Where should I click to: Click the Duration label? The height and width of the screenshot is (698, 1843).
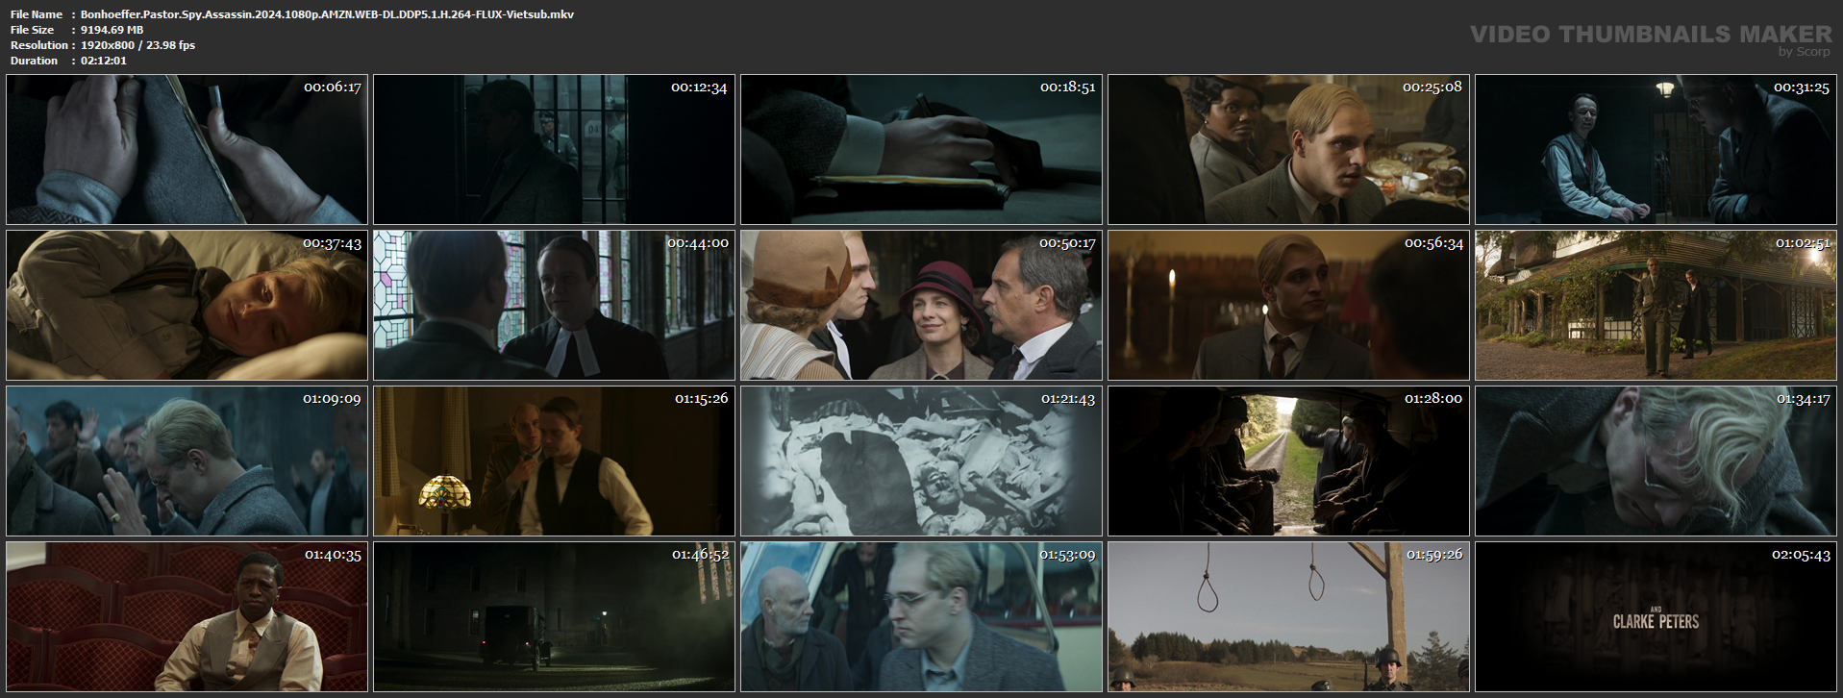(x=35, y=61)
